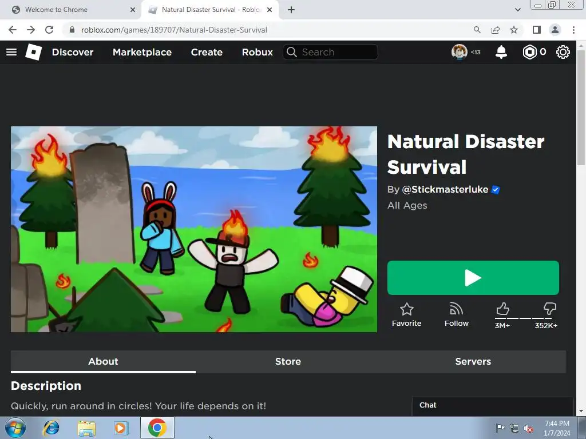Click the Follow label
Screen dimensions: 586x439
point(456,324)
